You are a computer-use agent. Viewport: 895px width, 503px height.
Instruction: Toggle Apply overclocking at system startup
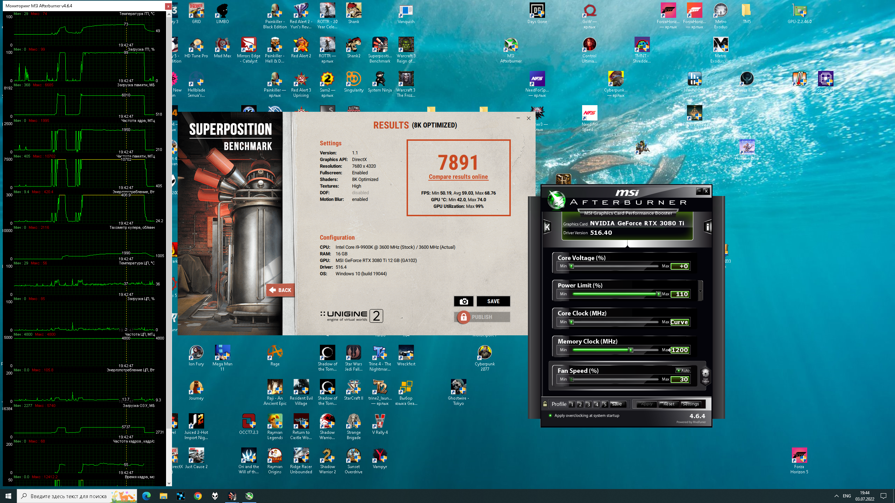click(584, 416)
